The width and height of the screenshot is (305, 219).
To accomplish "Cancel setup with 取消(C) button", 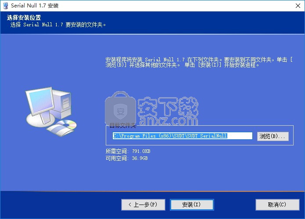I will pos(277,205).
